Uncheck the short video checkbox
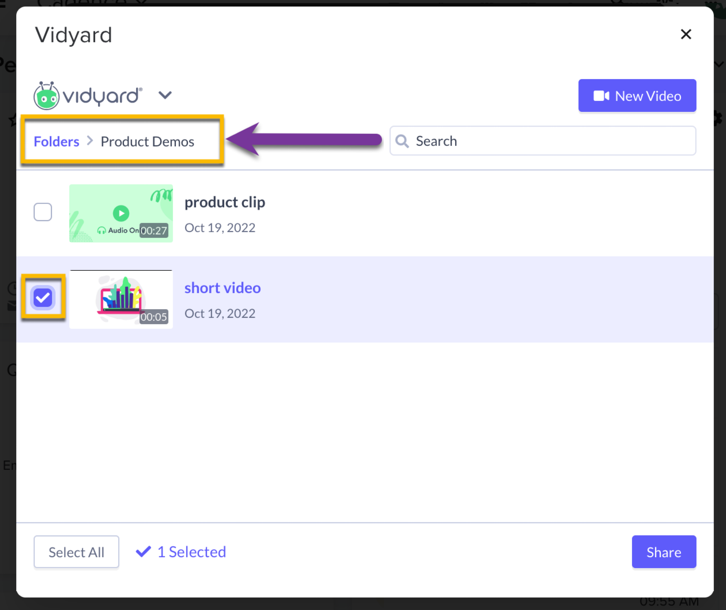This screenshot has height=610, width=726. [43, 298]
